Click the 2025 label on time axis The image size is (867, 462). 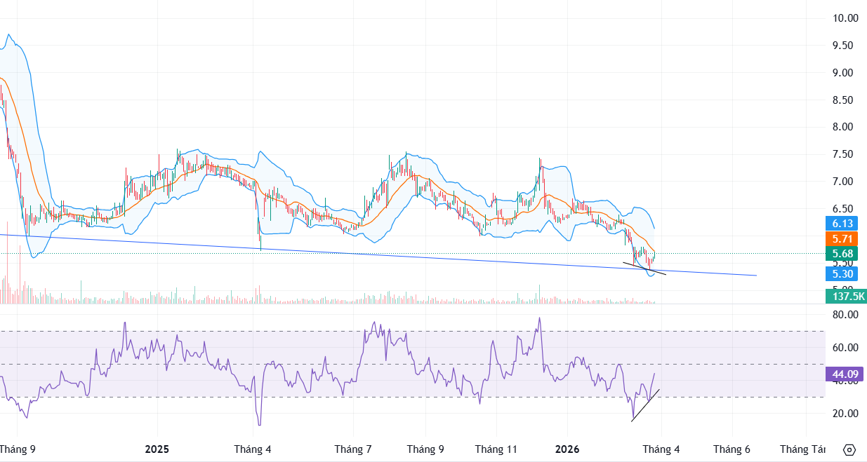coord(157,449)
